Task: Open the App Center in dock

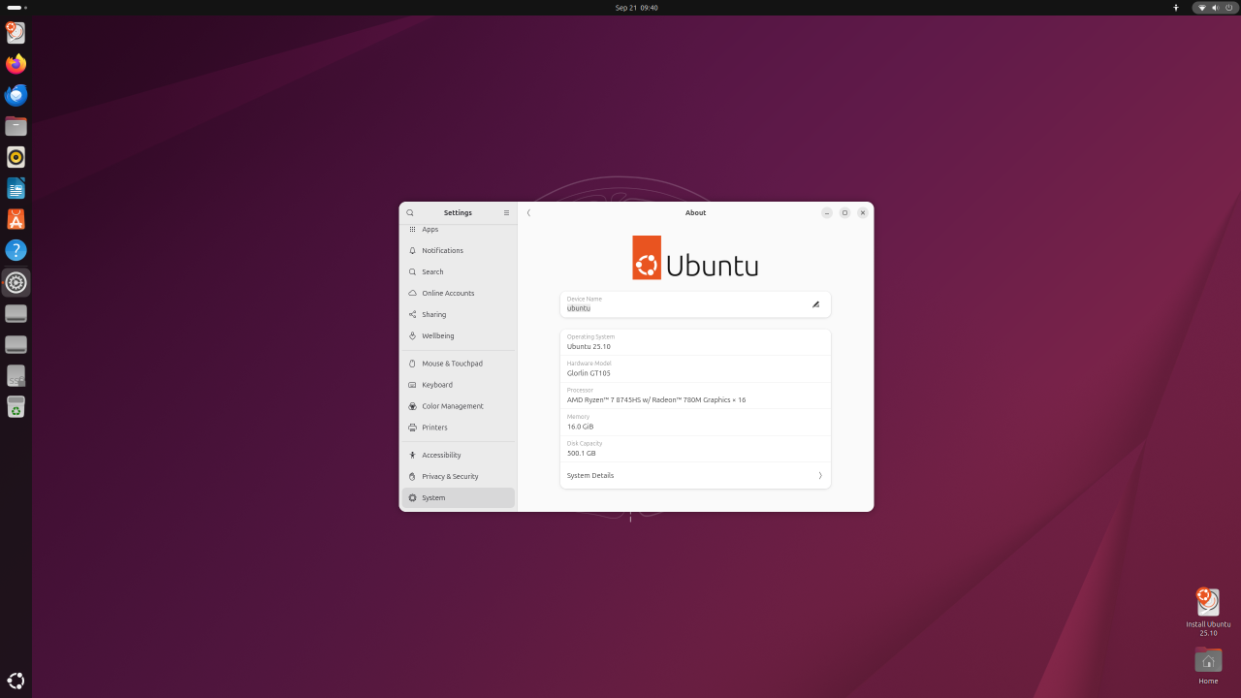Action: pyautogui.click(x=16, y=219)
